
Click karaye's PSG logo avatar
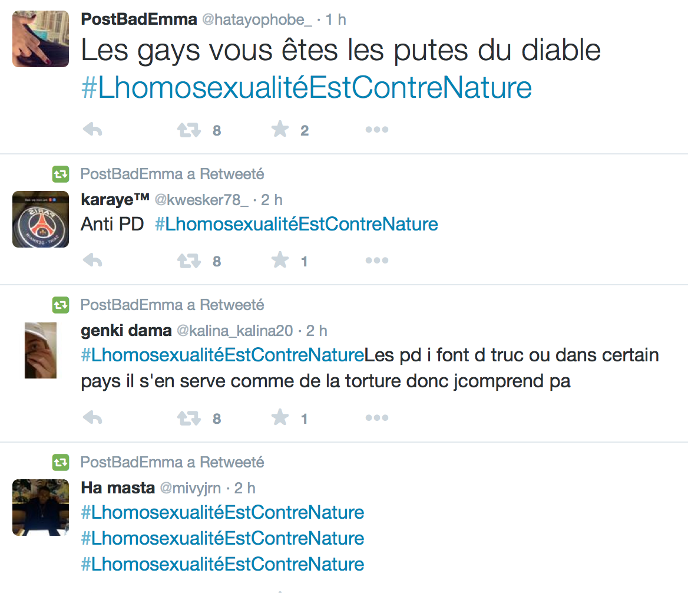tap(41, 219)
